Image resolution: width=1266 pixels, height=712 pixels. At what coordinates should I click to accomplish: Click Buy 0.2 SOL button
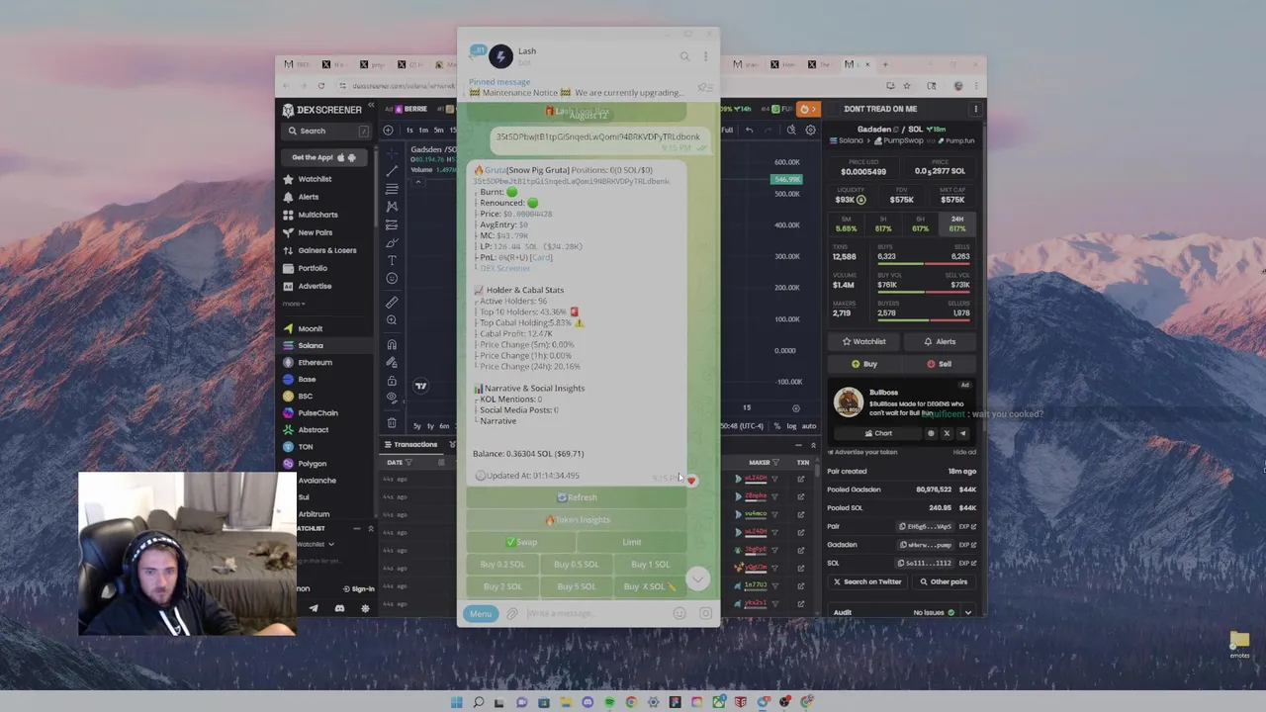502,565
